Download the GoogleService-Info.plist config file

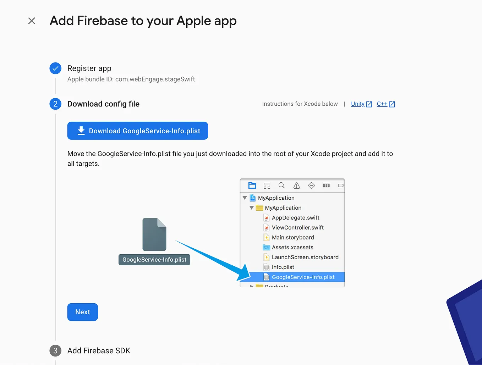138,131
